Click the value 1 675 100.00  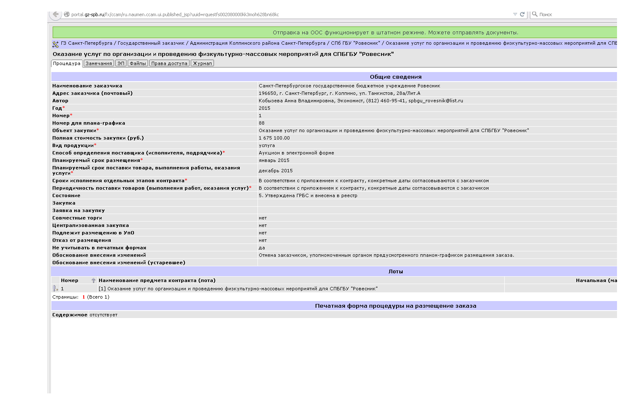click(x=274, y=138)
